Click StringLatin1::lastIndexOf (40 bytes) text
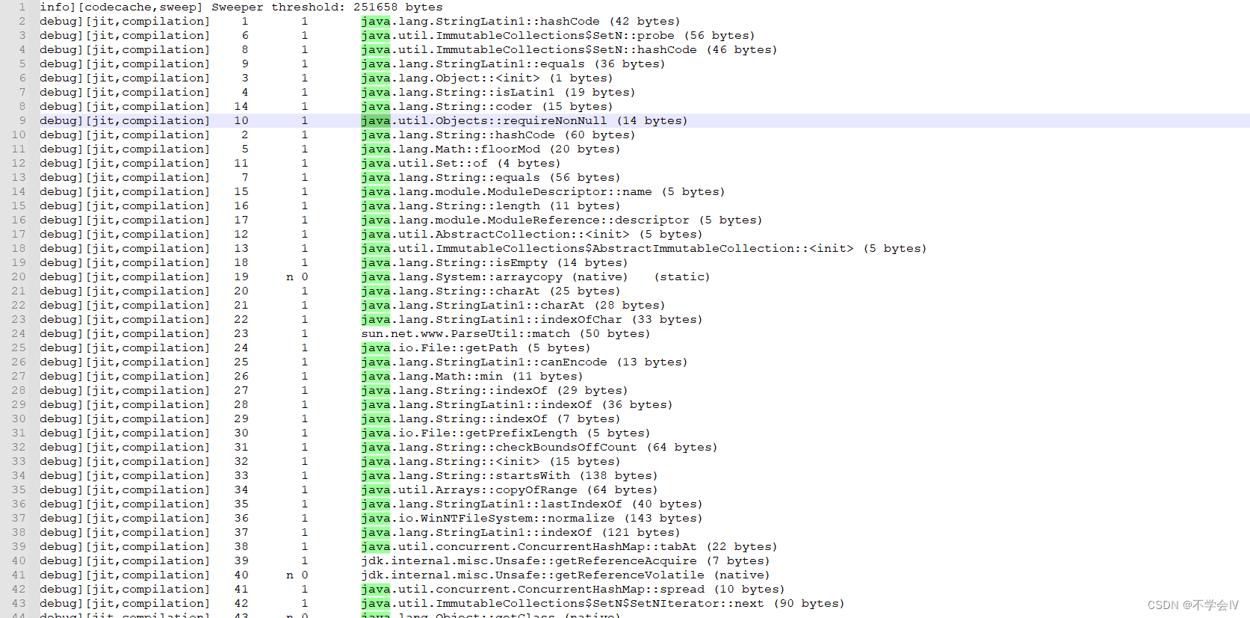The image size is (1250, 618). pyautogui.click(x=531, y=504)
